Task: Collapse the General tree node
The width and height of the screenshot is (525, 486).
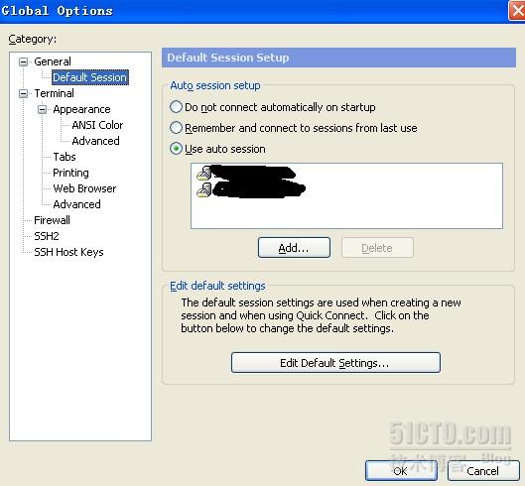Action: 23,61
